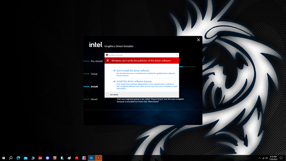Viewport: 286px width, 161px height.
Task: Open taskbar Search
Action: click(11, 158)
